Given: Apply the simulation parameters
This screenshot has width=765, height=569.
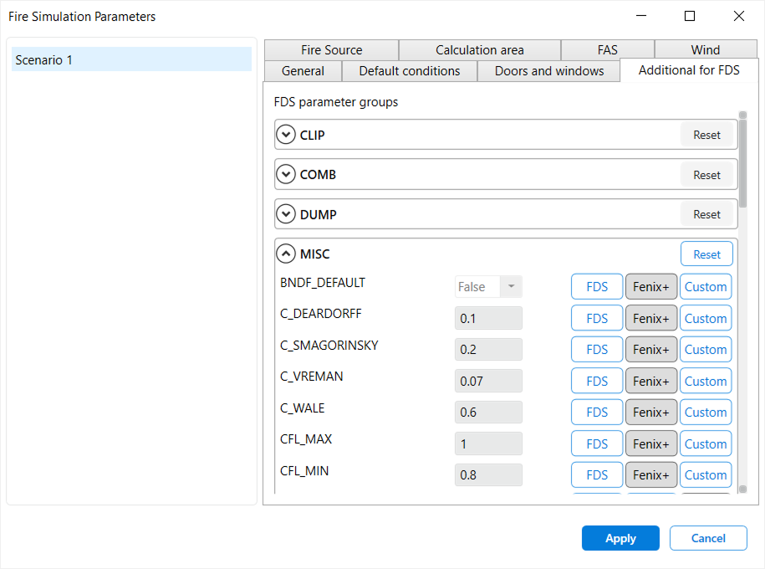Looking at the screenshot, I should point(620,538).
